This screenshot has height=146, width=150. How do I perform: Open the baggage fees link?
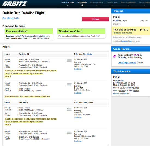126,41
